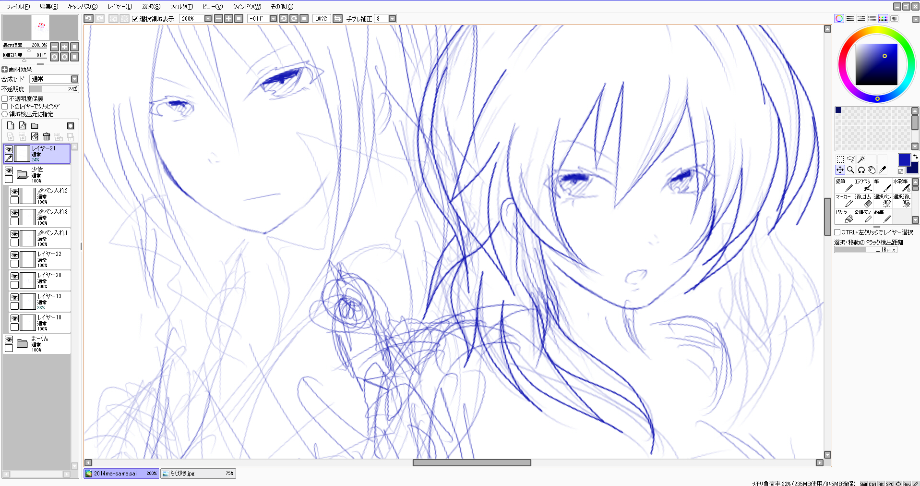Rotate canvas counterclockwise from top toolbar
Screen dimensions: 920x486
(x=284, y=19)
